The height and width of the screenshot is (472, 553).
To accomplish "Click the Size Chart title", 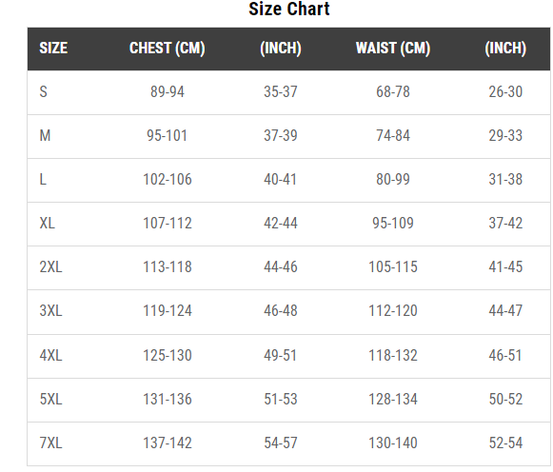I will (288, 9).
